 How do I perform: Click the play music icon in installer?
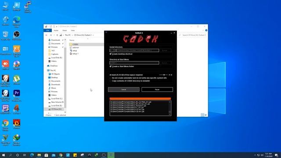[169, 75]
